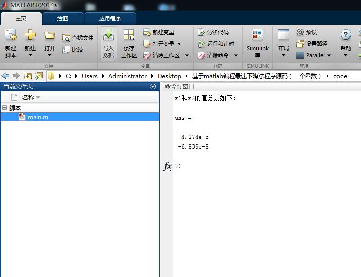Image resolution: width=361 pixels, height=277 pixels.
Task: Click the Administrator path segment
Action: coord(127,76)
